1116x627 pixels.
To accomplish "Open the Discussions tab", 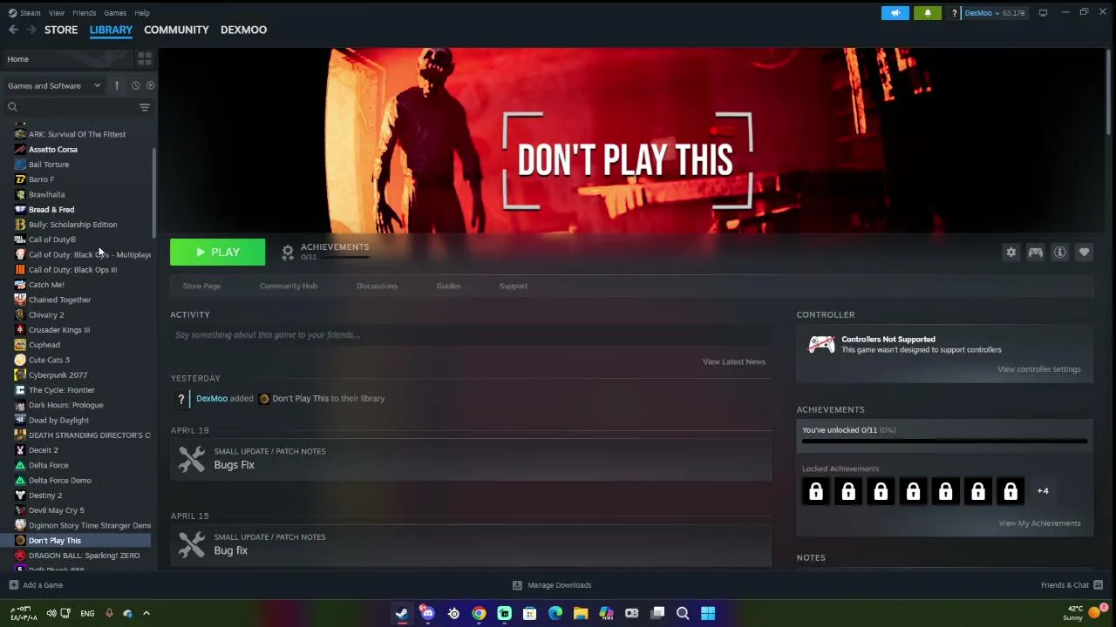I will (x=377, y=286).
